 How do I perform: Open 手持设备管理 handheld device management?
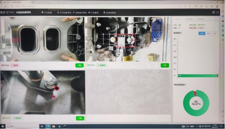pyautogui.click(x=64, y=13)
